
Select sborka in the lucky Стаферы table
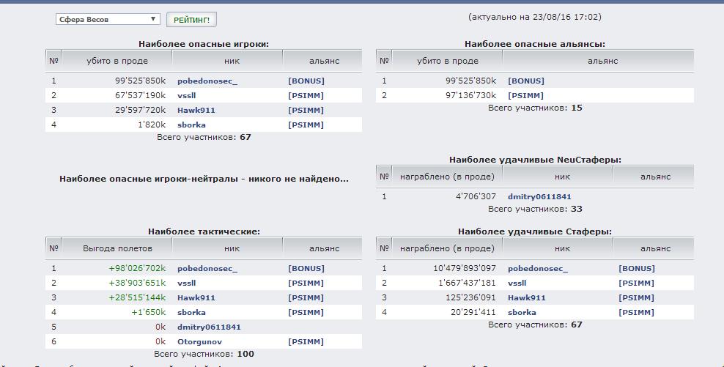coord(521,313)
